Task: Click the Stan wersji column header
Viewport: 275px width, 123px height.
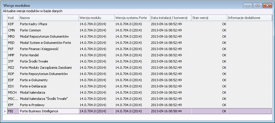Action: pos(210,18)
